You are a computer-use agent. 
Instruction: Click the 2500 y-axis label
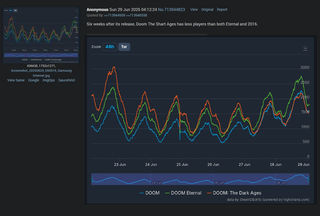pos(305,82)
